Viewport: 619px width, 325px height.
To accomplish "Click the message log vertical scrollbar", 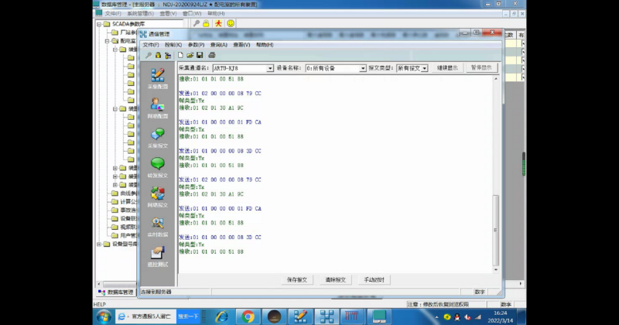I will coord(496,174).
